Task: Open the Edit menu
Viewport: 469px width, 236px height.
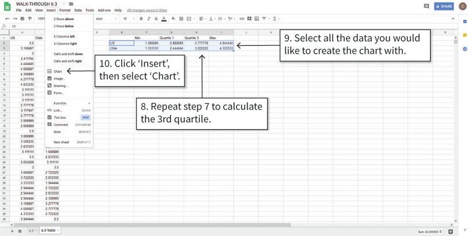Action: [28, 10]
